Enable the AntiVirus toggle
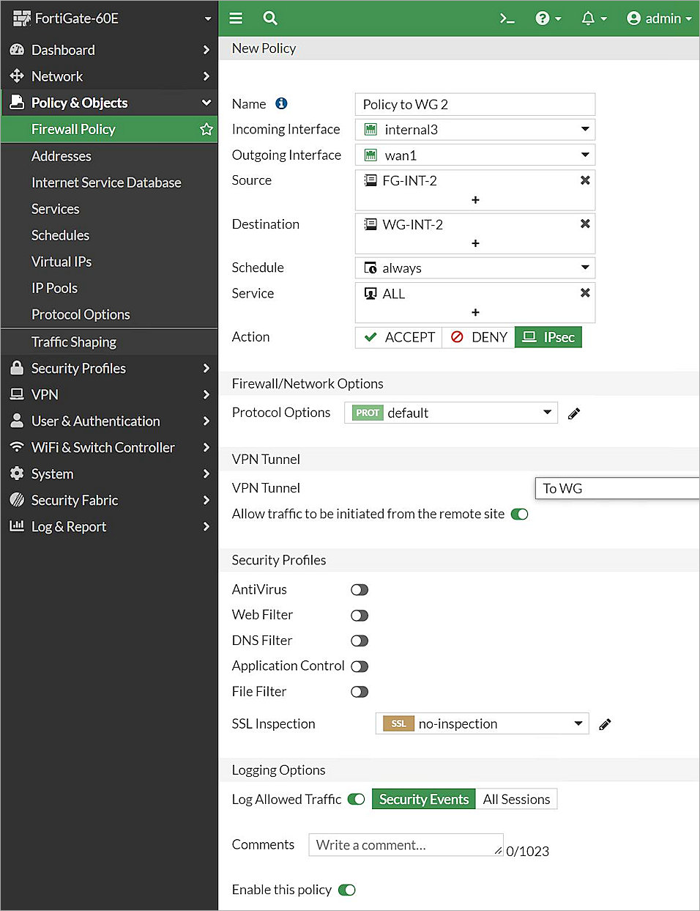The height and width of the screenshot is (911, 700). click(360, 590)
